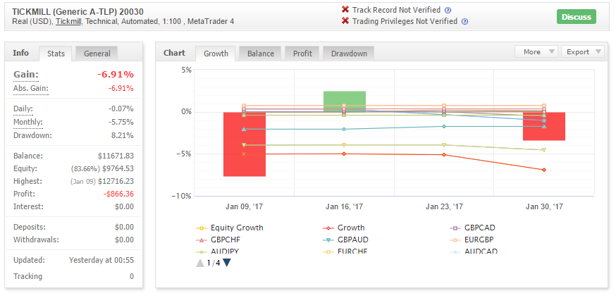Screen dimensions: 616x298
Task: Switch to the Drawdown chart tab
Action: pyautogui.click(x=349, y=54)
